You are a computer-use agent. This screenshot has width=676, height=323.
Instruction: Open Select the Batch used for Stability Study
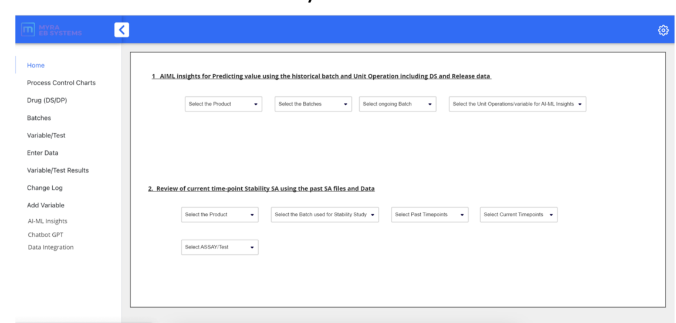325,214
